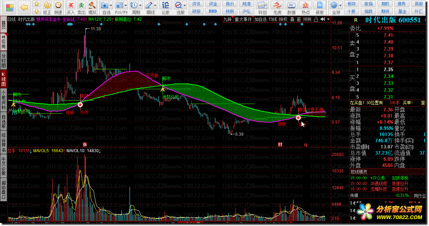429x226 pixels.
Task: Open the chart toolbar dropdown triangle
Action: pos(329,19)
